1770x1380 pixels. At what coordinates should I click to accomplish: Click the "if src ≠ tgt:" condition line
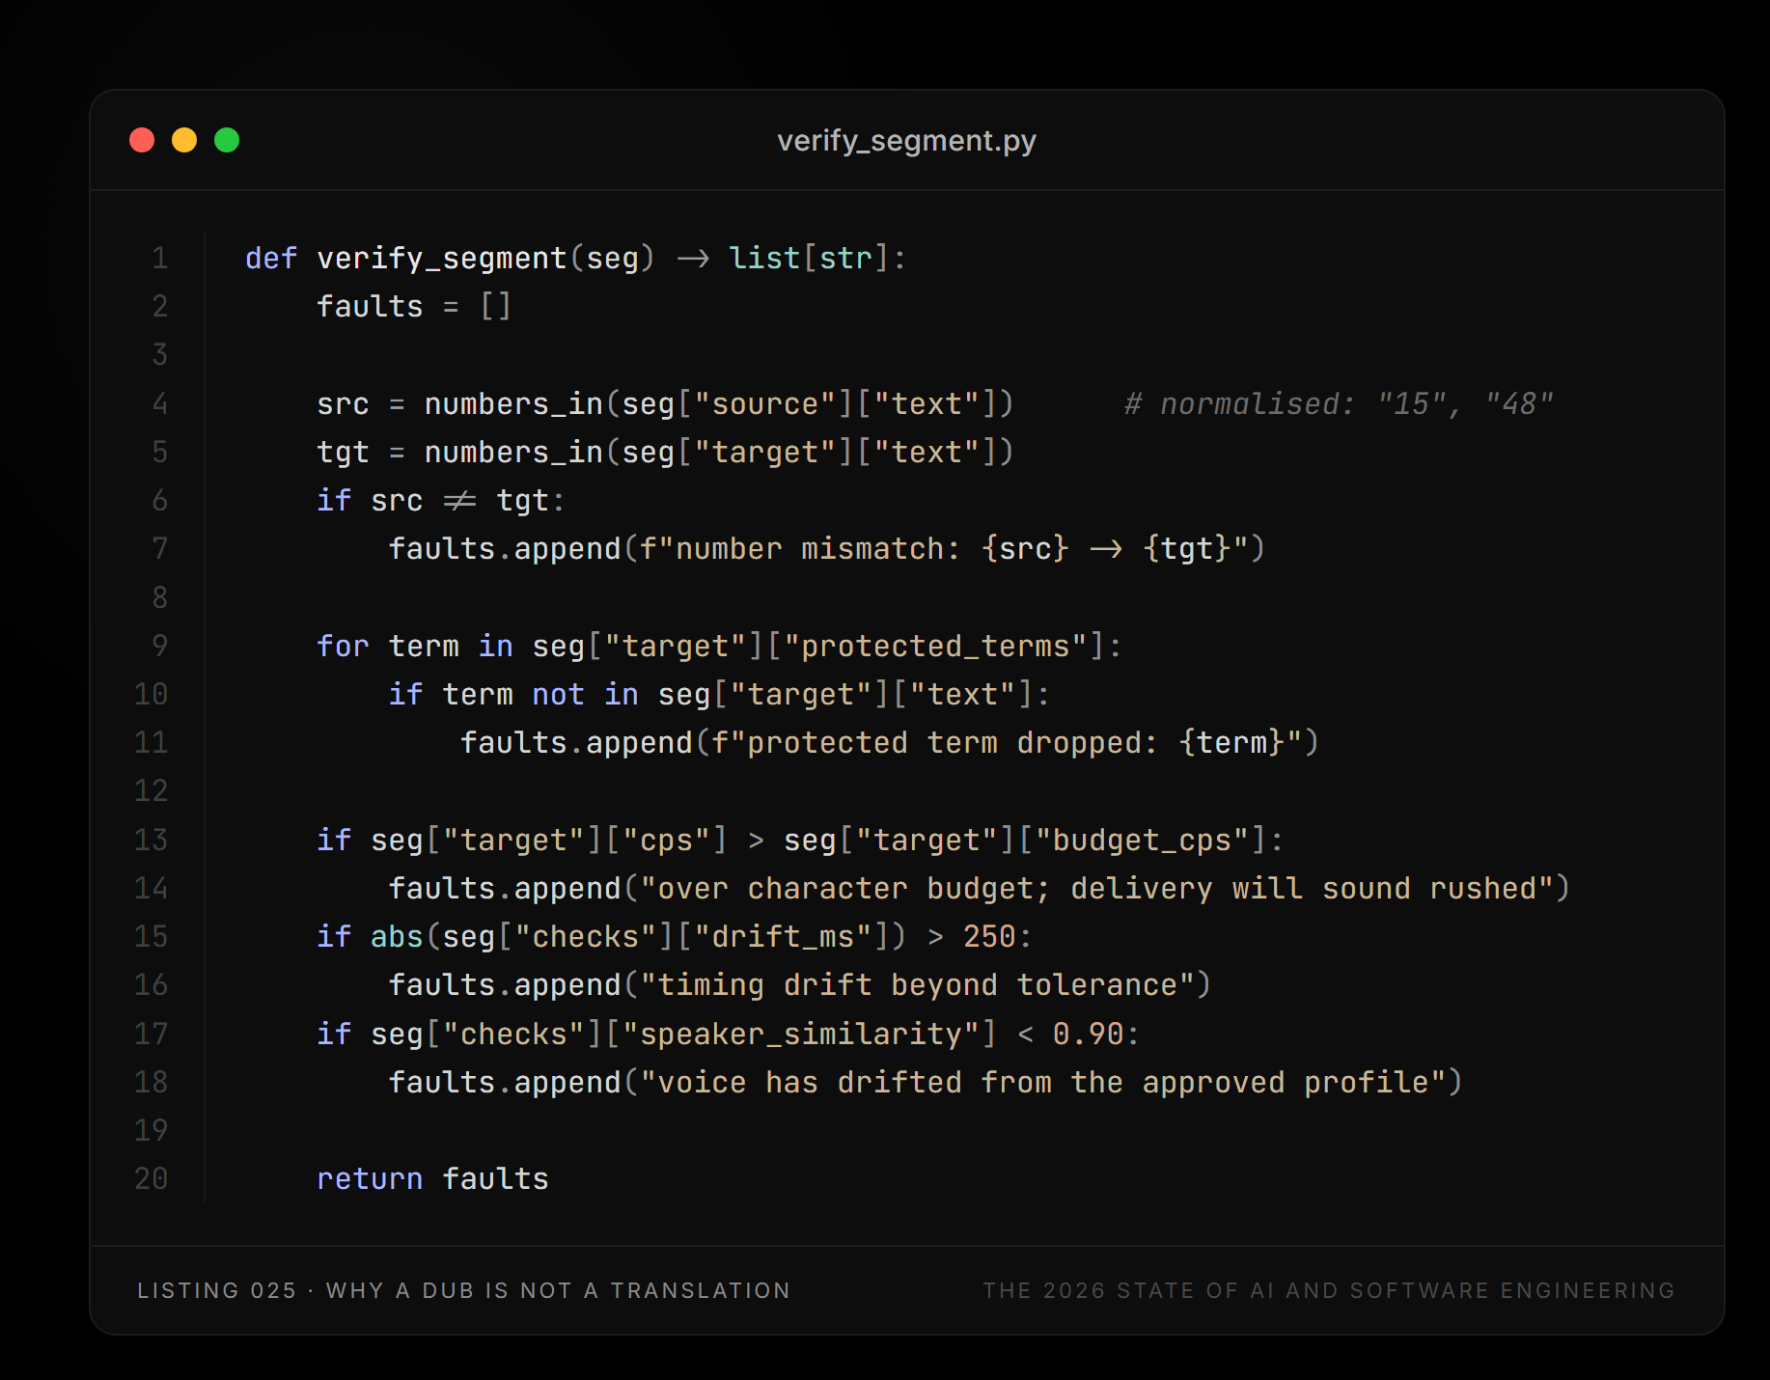tap(440, 501)
